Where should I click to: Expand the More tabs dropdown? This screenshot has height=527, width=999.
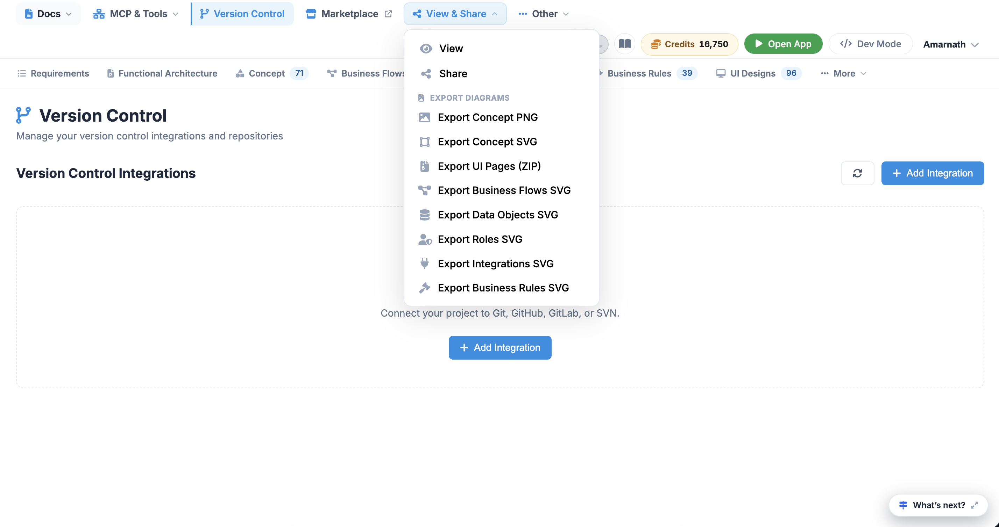click(x=844, y=73)
